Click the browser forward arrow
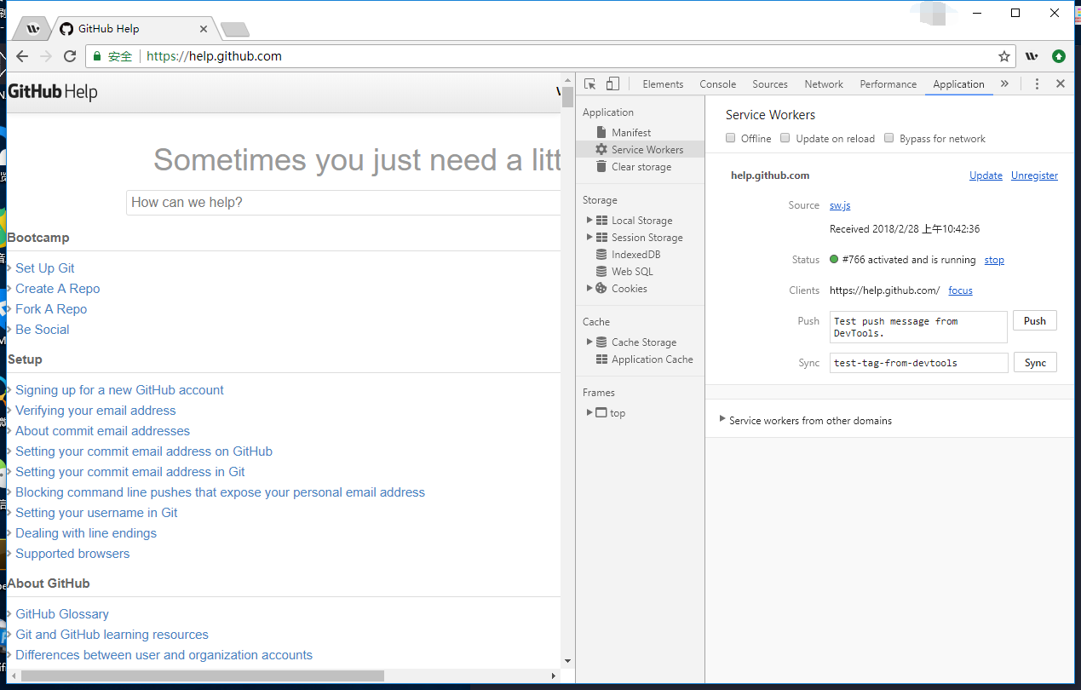This screenshot has height=690, width=1081. tap(46, 56)
